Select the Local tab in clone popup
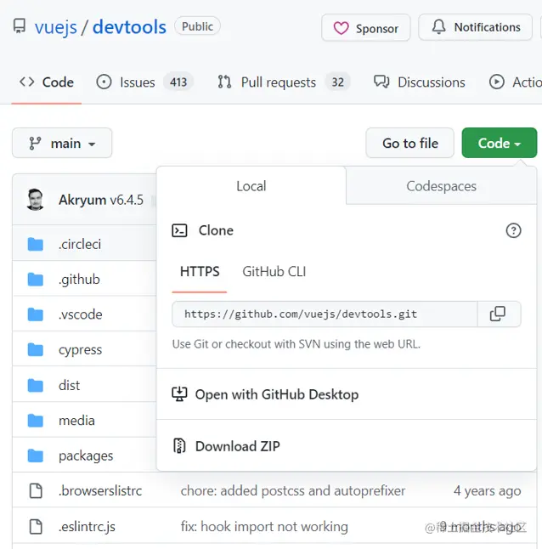This screenshot has height=549, width=542. pos(251,186)
